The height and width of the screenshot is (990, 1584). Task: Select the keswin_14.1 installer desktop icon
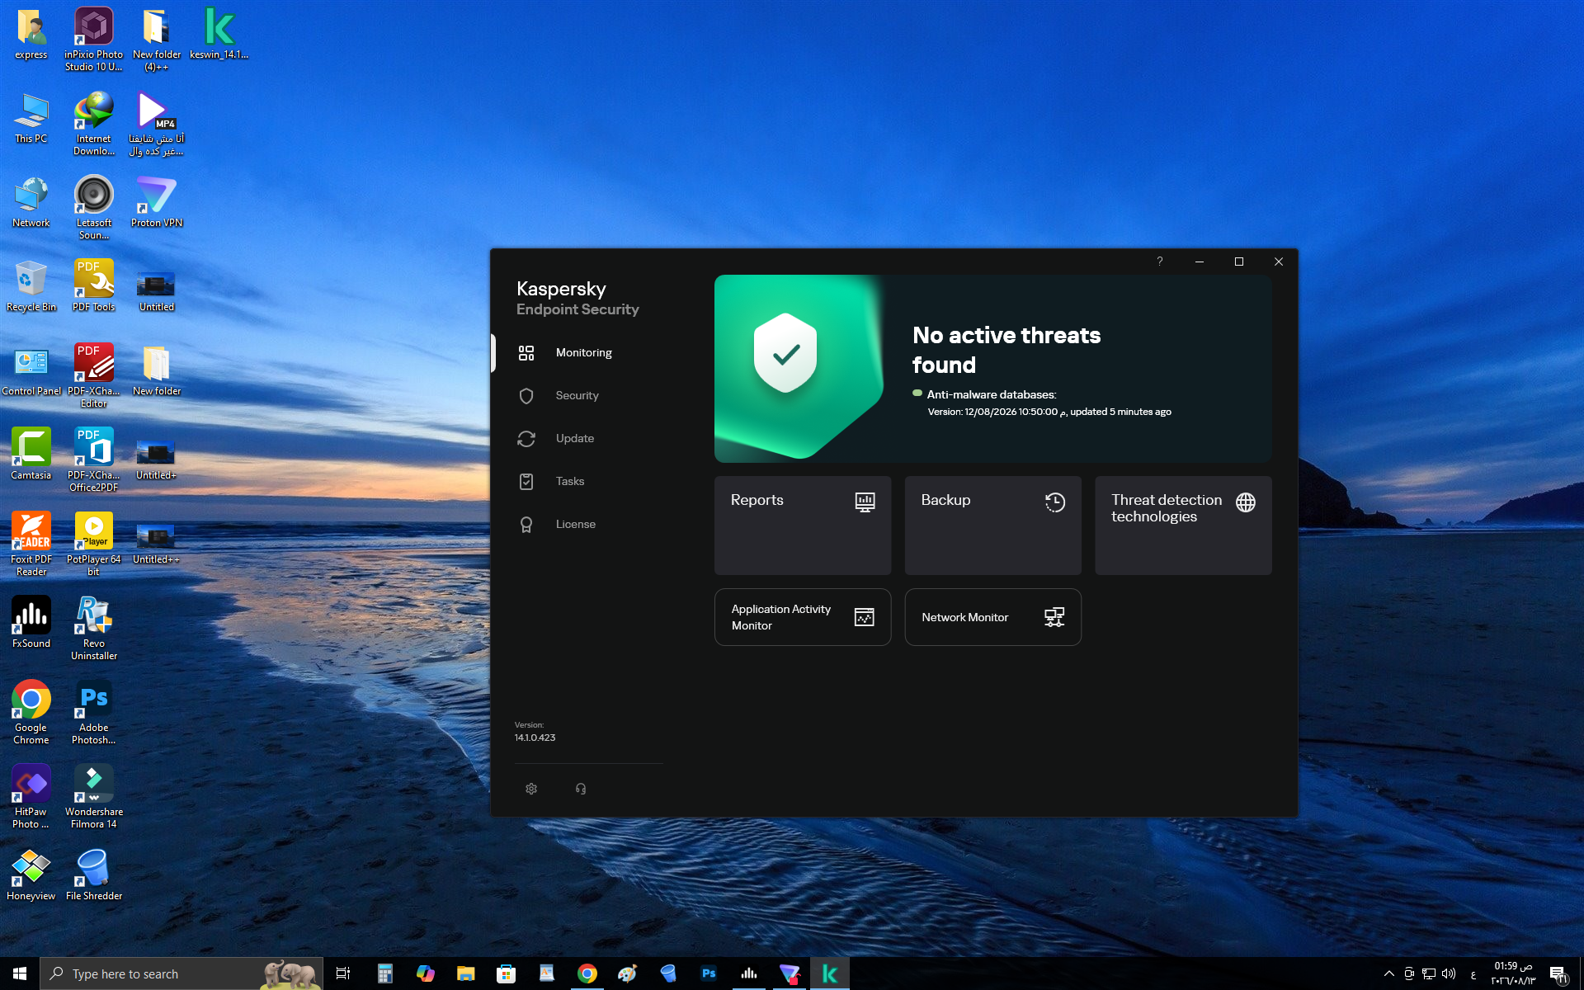point(219,33)
